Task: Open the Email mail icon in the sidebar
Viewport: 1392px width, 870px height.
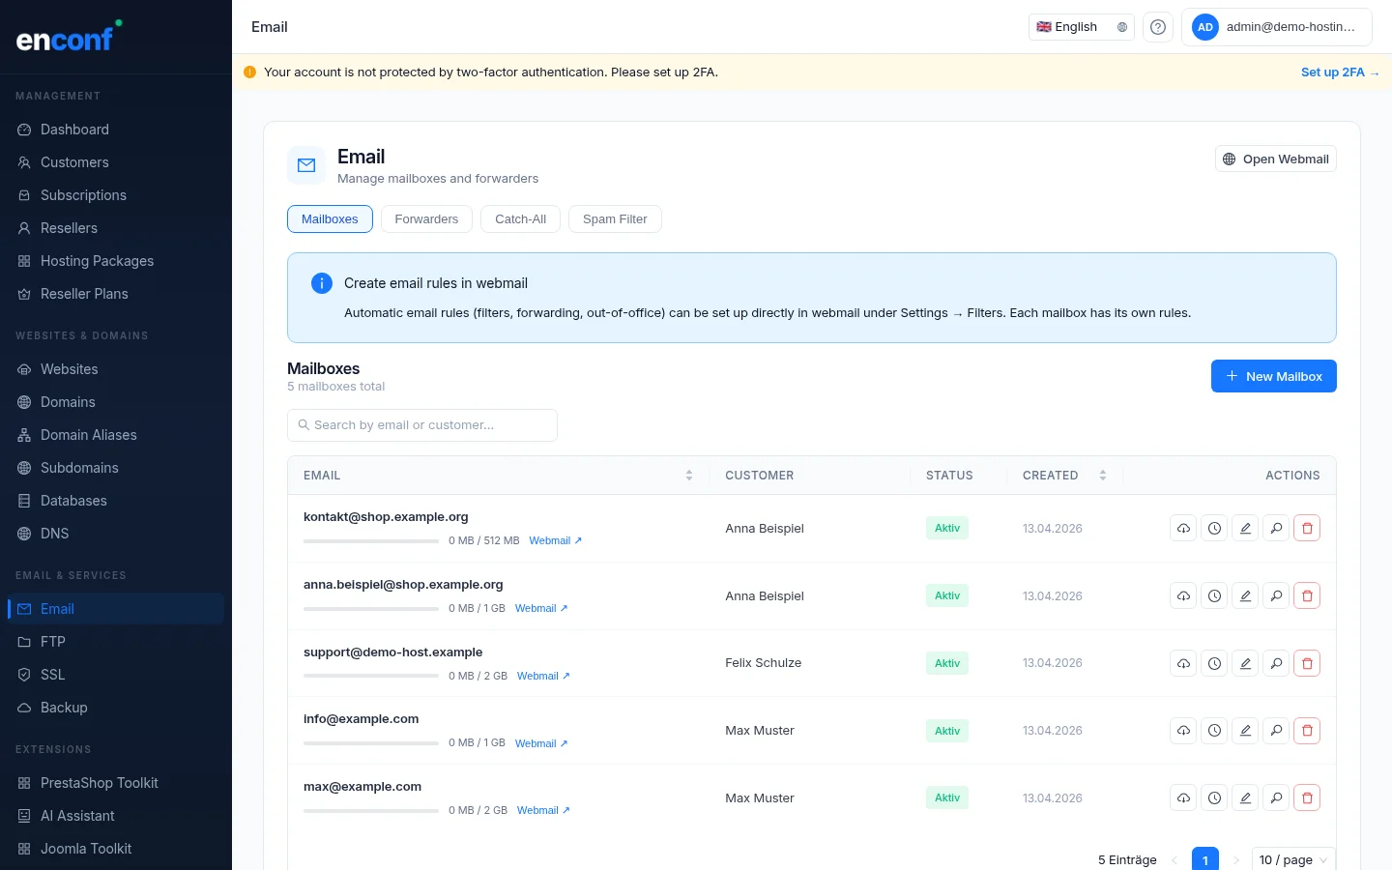Action: click(22, 609)
